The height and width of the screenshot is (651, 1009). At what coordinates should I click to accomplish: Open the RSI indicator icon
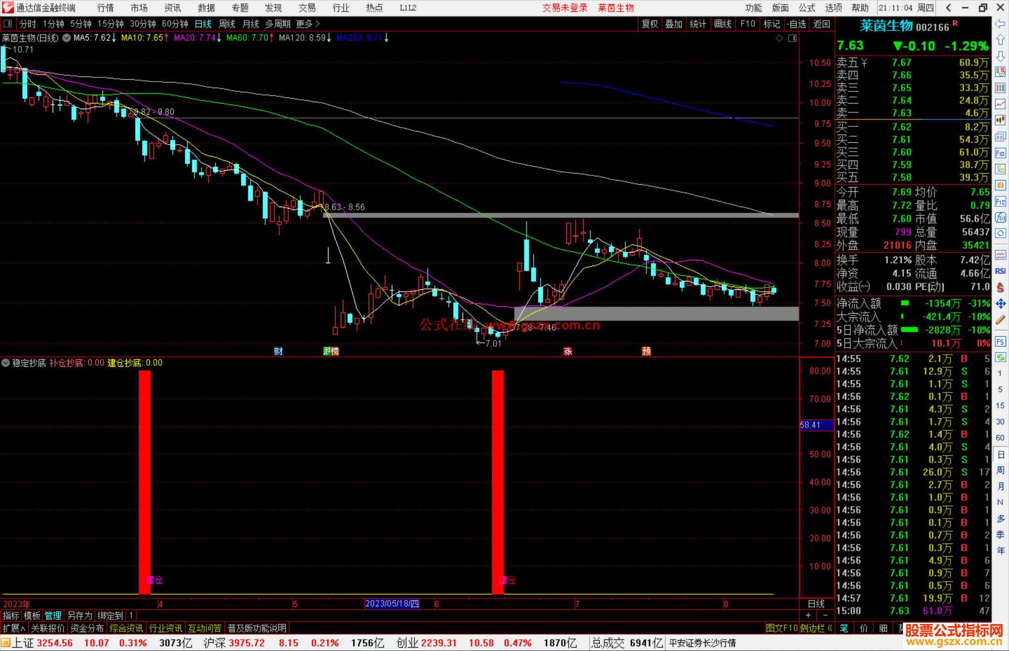pos(1000,271)
